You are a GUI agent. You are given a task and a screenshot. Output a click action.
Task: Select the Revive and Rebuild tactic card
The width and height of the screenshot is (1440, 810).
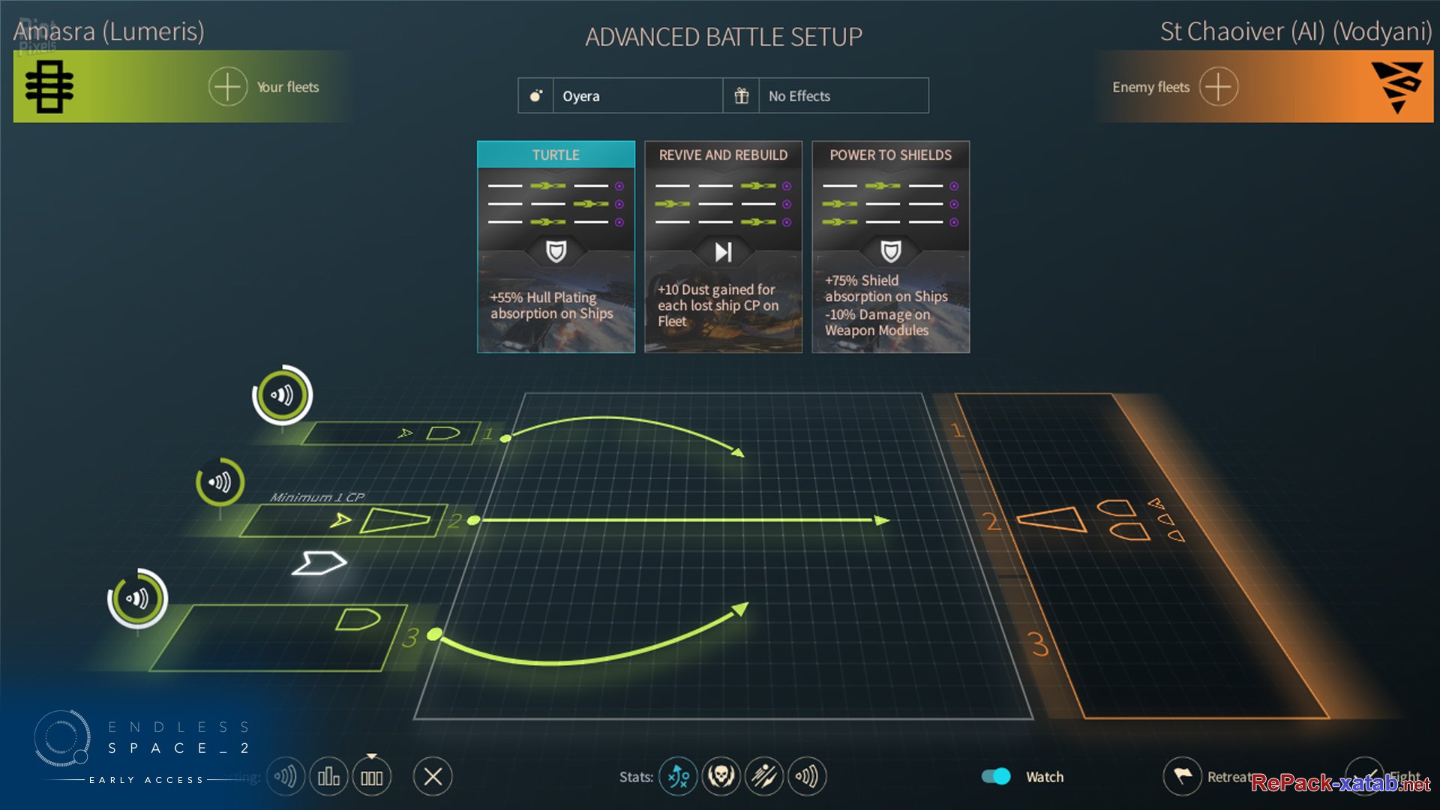coord(723,247)
